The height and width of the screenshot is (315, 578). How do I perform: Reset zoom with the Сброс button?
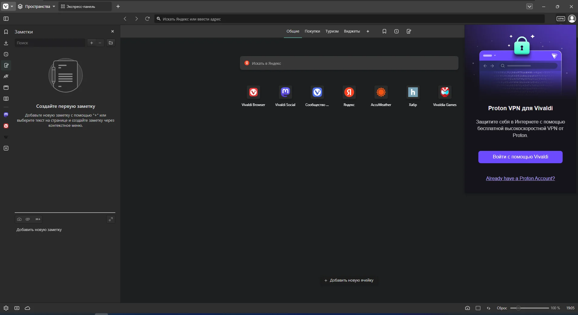502,308
